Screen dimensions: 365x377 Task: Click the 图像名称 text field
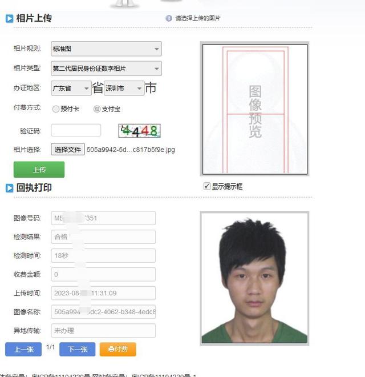tap(103, 312)
